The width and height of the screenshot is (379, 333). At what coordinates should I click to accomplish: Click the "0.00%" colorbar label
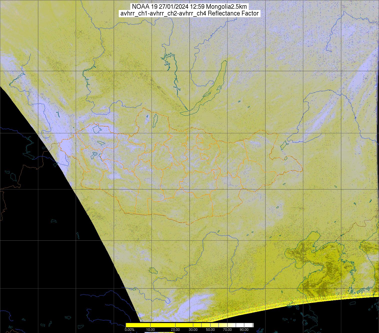coord(129,330)
